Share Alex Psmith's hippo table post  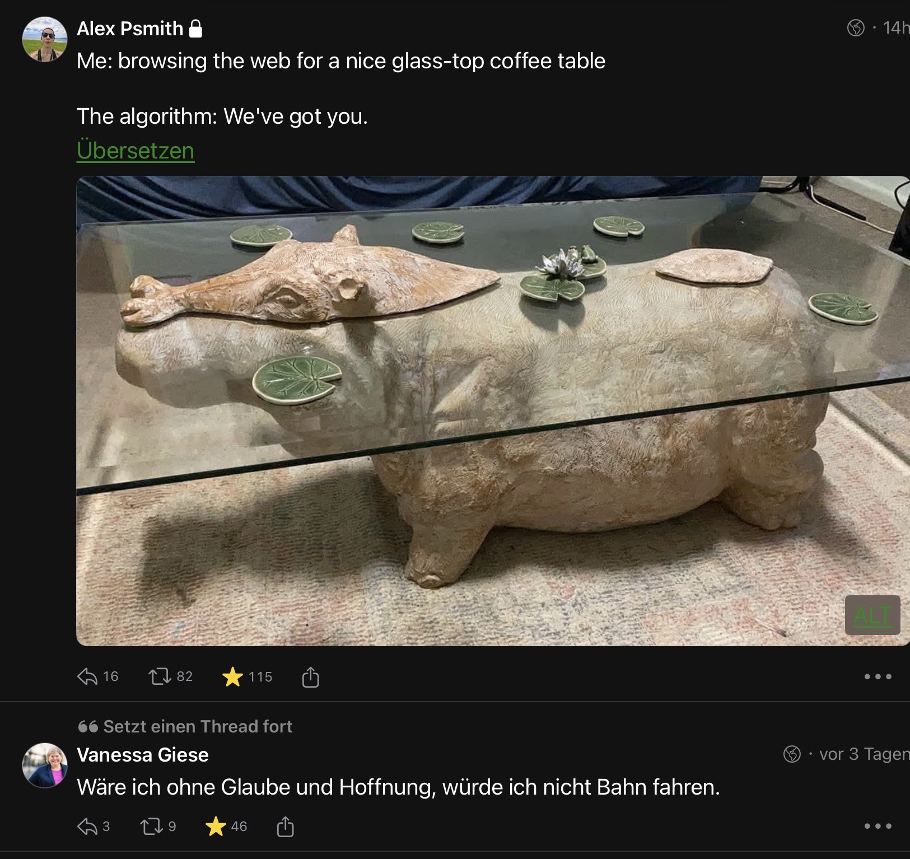310,677
